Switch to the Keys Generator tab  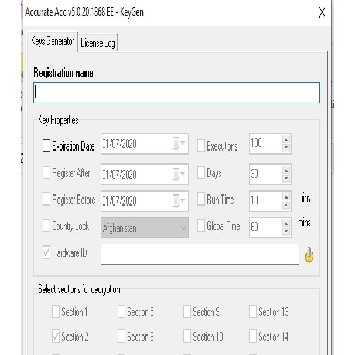point(53,42)
